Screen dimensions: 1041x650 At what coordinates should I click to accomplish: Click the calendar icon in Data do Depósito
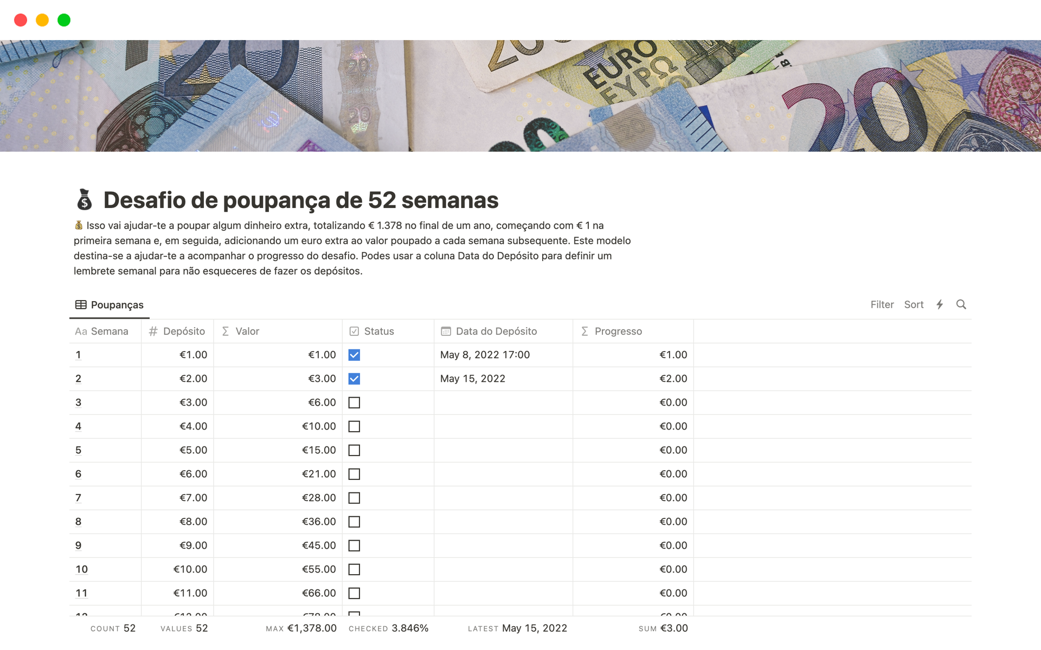click(447, 331)
